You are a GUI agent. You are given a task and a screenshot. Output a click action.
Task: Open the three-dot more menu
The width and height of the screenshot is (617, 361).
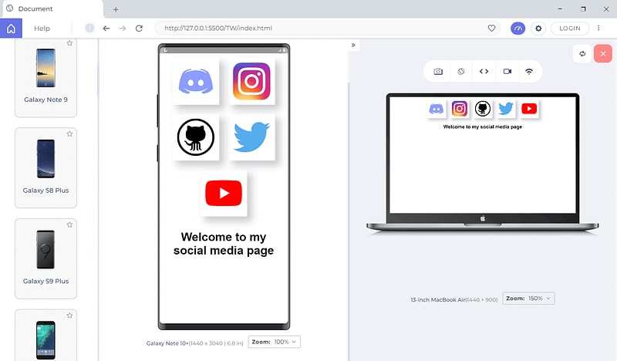click(x=598, y=28)
